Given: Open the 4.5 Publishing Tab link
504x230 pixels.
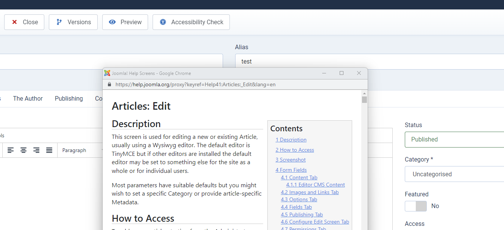Looking at the screenshot, I should [x=302, y=214].
